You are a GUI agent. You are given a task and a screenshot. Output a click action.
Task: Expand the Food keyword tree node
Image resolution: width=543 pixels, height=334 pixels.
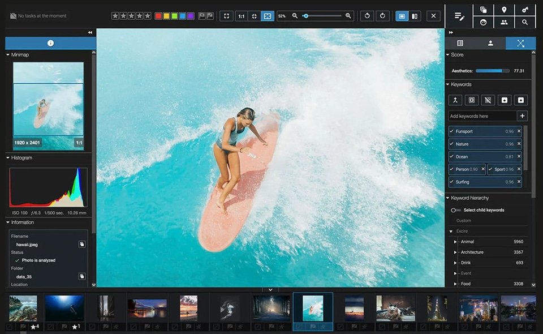point(455,284)
